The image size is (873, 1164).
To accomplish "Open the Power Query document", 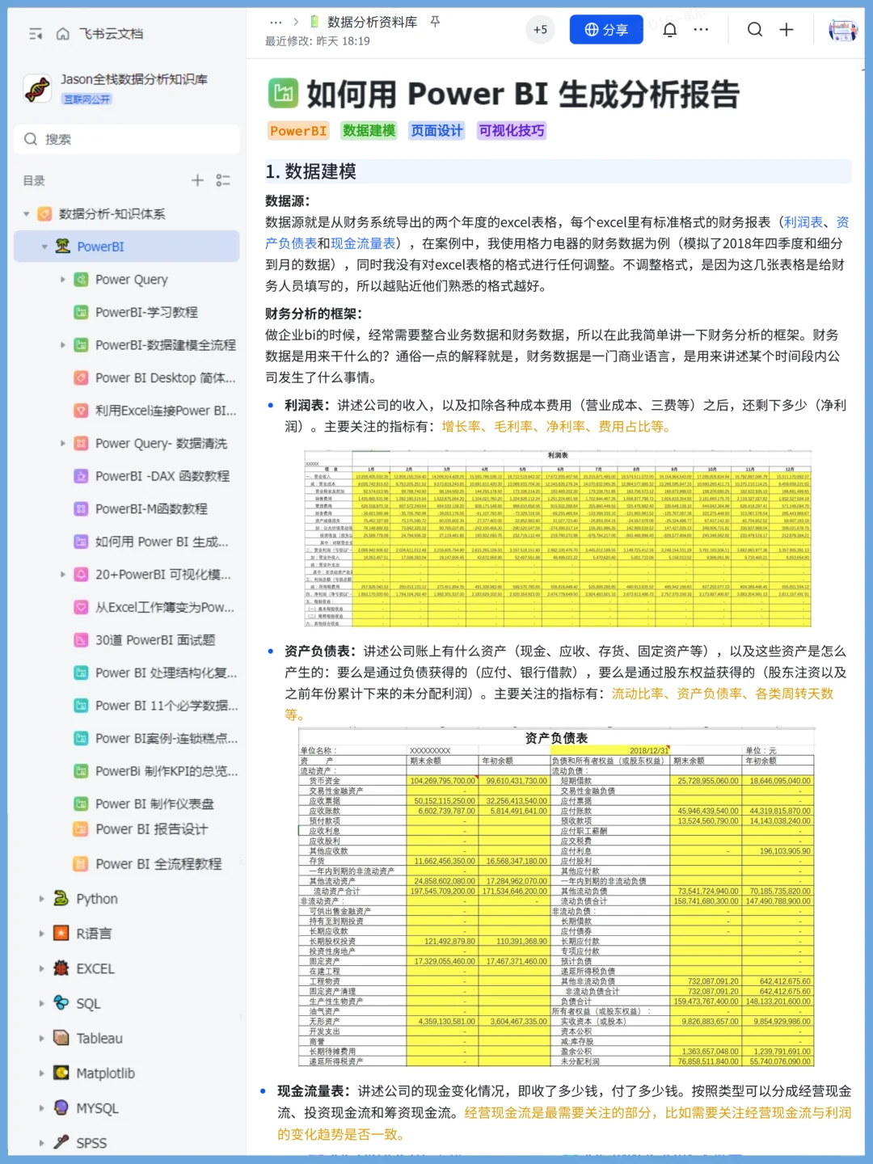I will tap(131, 280).
